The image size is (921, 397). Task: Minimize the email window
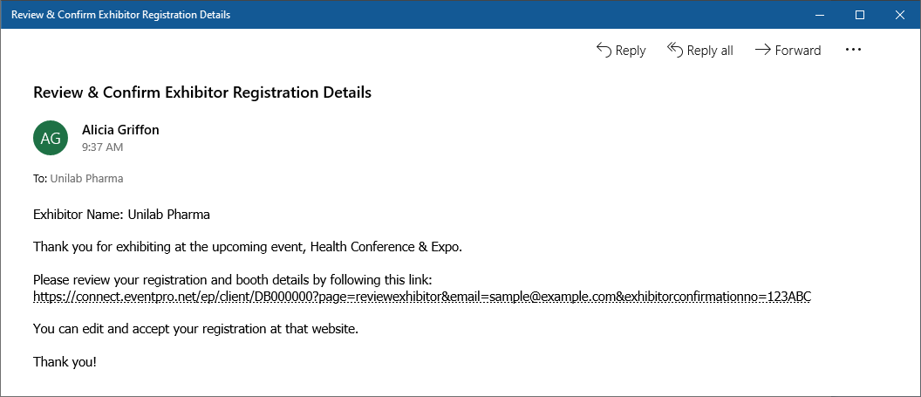point(820,15)
